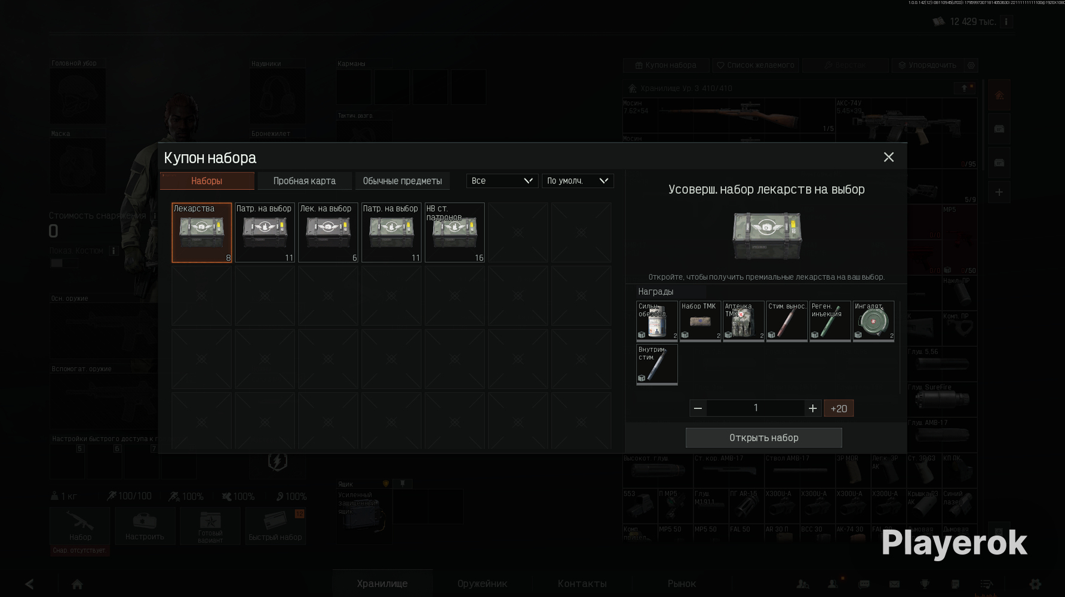Select the НВ ст. патронов crate

point(455,233)
